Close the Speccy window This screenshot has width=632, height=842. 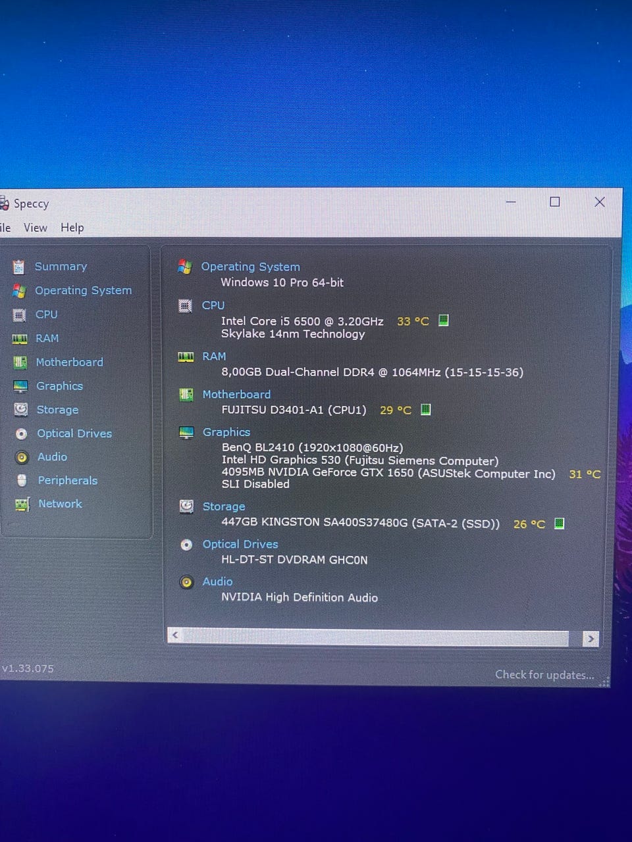click(x=600, y=202)
